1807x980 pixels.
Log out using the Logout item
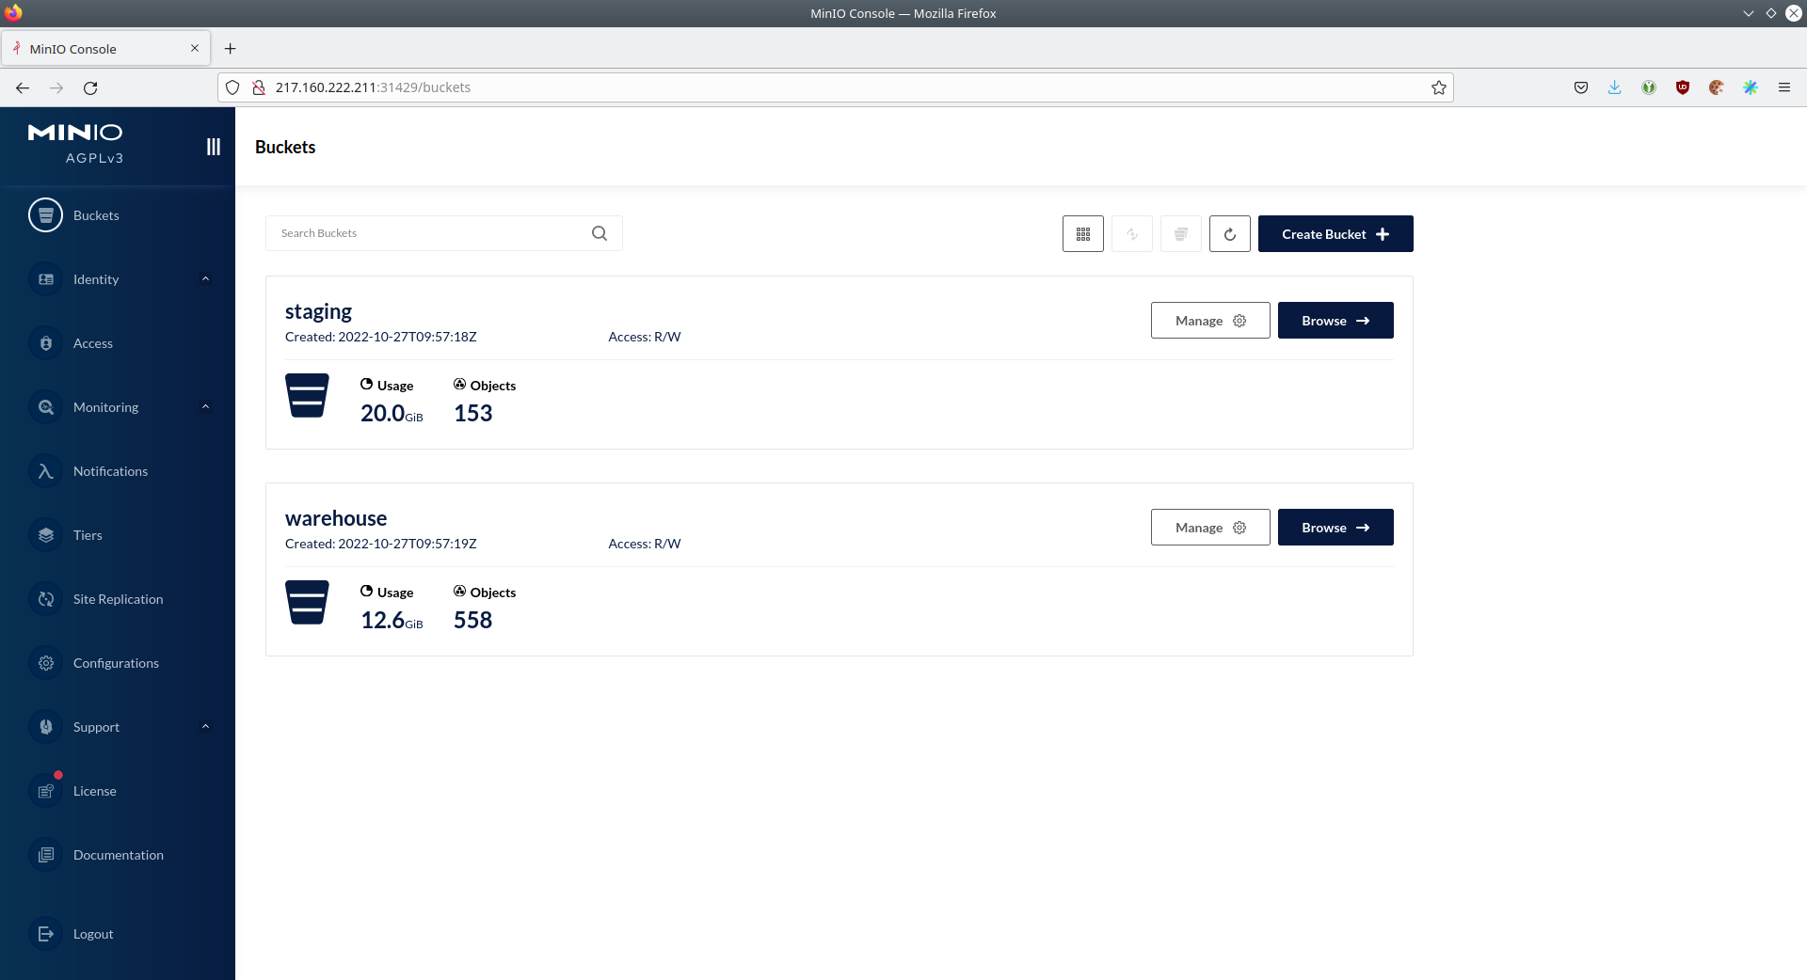point(92,934)
